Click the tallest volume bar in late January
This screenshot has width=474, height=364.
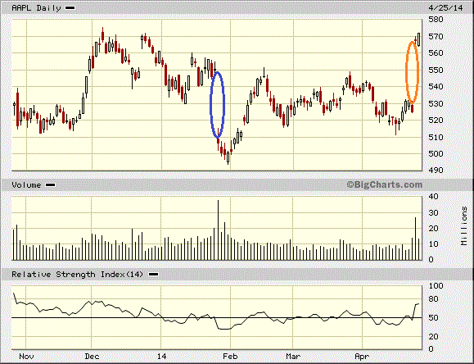click(x=218, y=230)
